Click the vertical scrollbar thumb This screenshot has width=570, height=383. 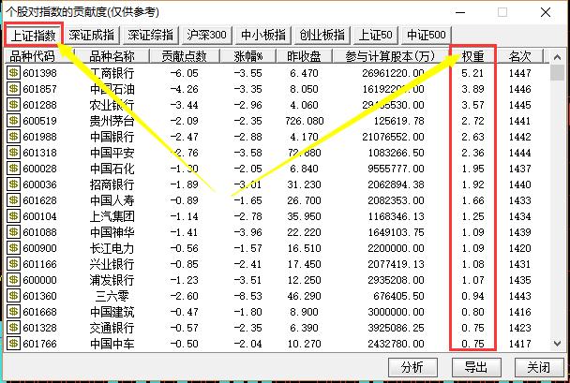point(557,73)
